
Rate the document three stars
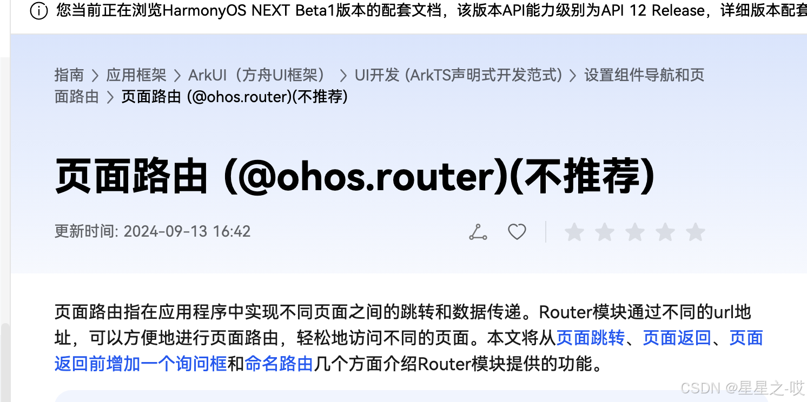[635, 232]
